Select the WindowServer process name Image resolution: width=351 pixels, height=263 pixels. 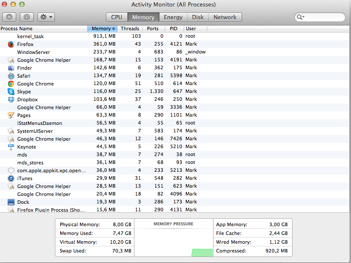[x=33, y=52]
